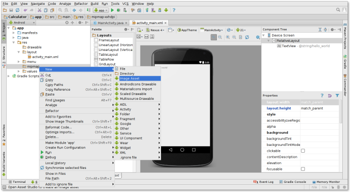Viewport: 350px width, 192px height.
Task: Open the Refactor menu in menu bar
Action: click(81, 3)
